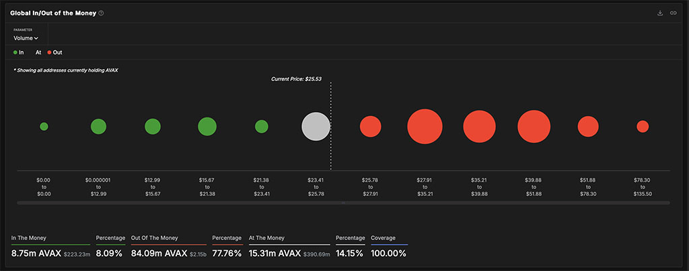Toggle the green In legend item
689x271 pixels.
click(x=18, y=52)
